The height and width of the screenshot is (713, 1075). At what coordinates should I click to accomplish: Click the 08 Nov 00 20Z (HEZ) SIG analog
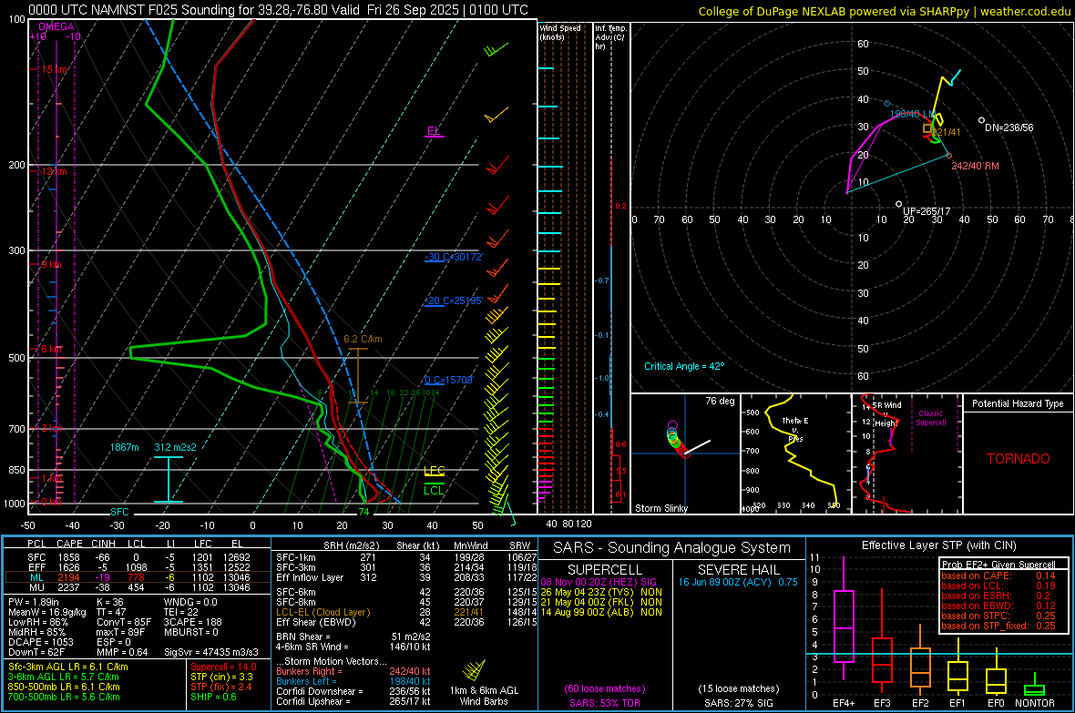pos(599,582)
